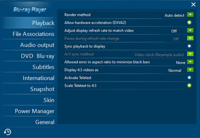The image size is (200, 138).
Task: Open Pause during refresh rate change dropdown
Action: (x=190, y=38)
